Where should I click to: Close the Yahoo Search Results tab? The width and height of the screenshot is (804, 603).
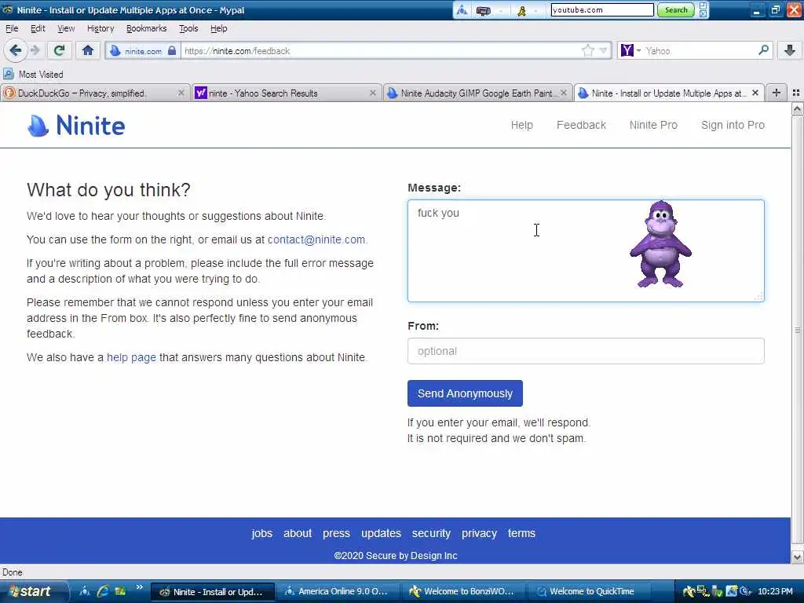click(x=373, y=93)
